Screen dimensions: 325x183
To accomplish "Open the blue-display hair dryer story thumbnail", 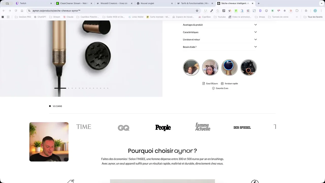I will click(x=230, y=67).
